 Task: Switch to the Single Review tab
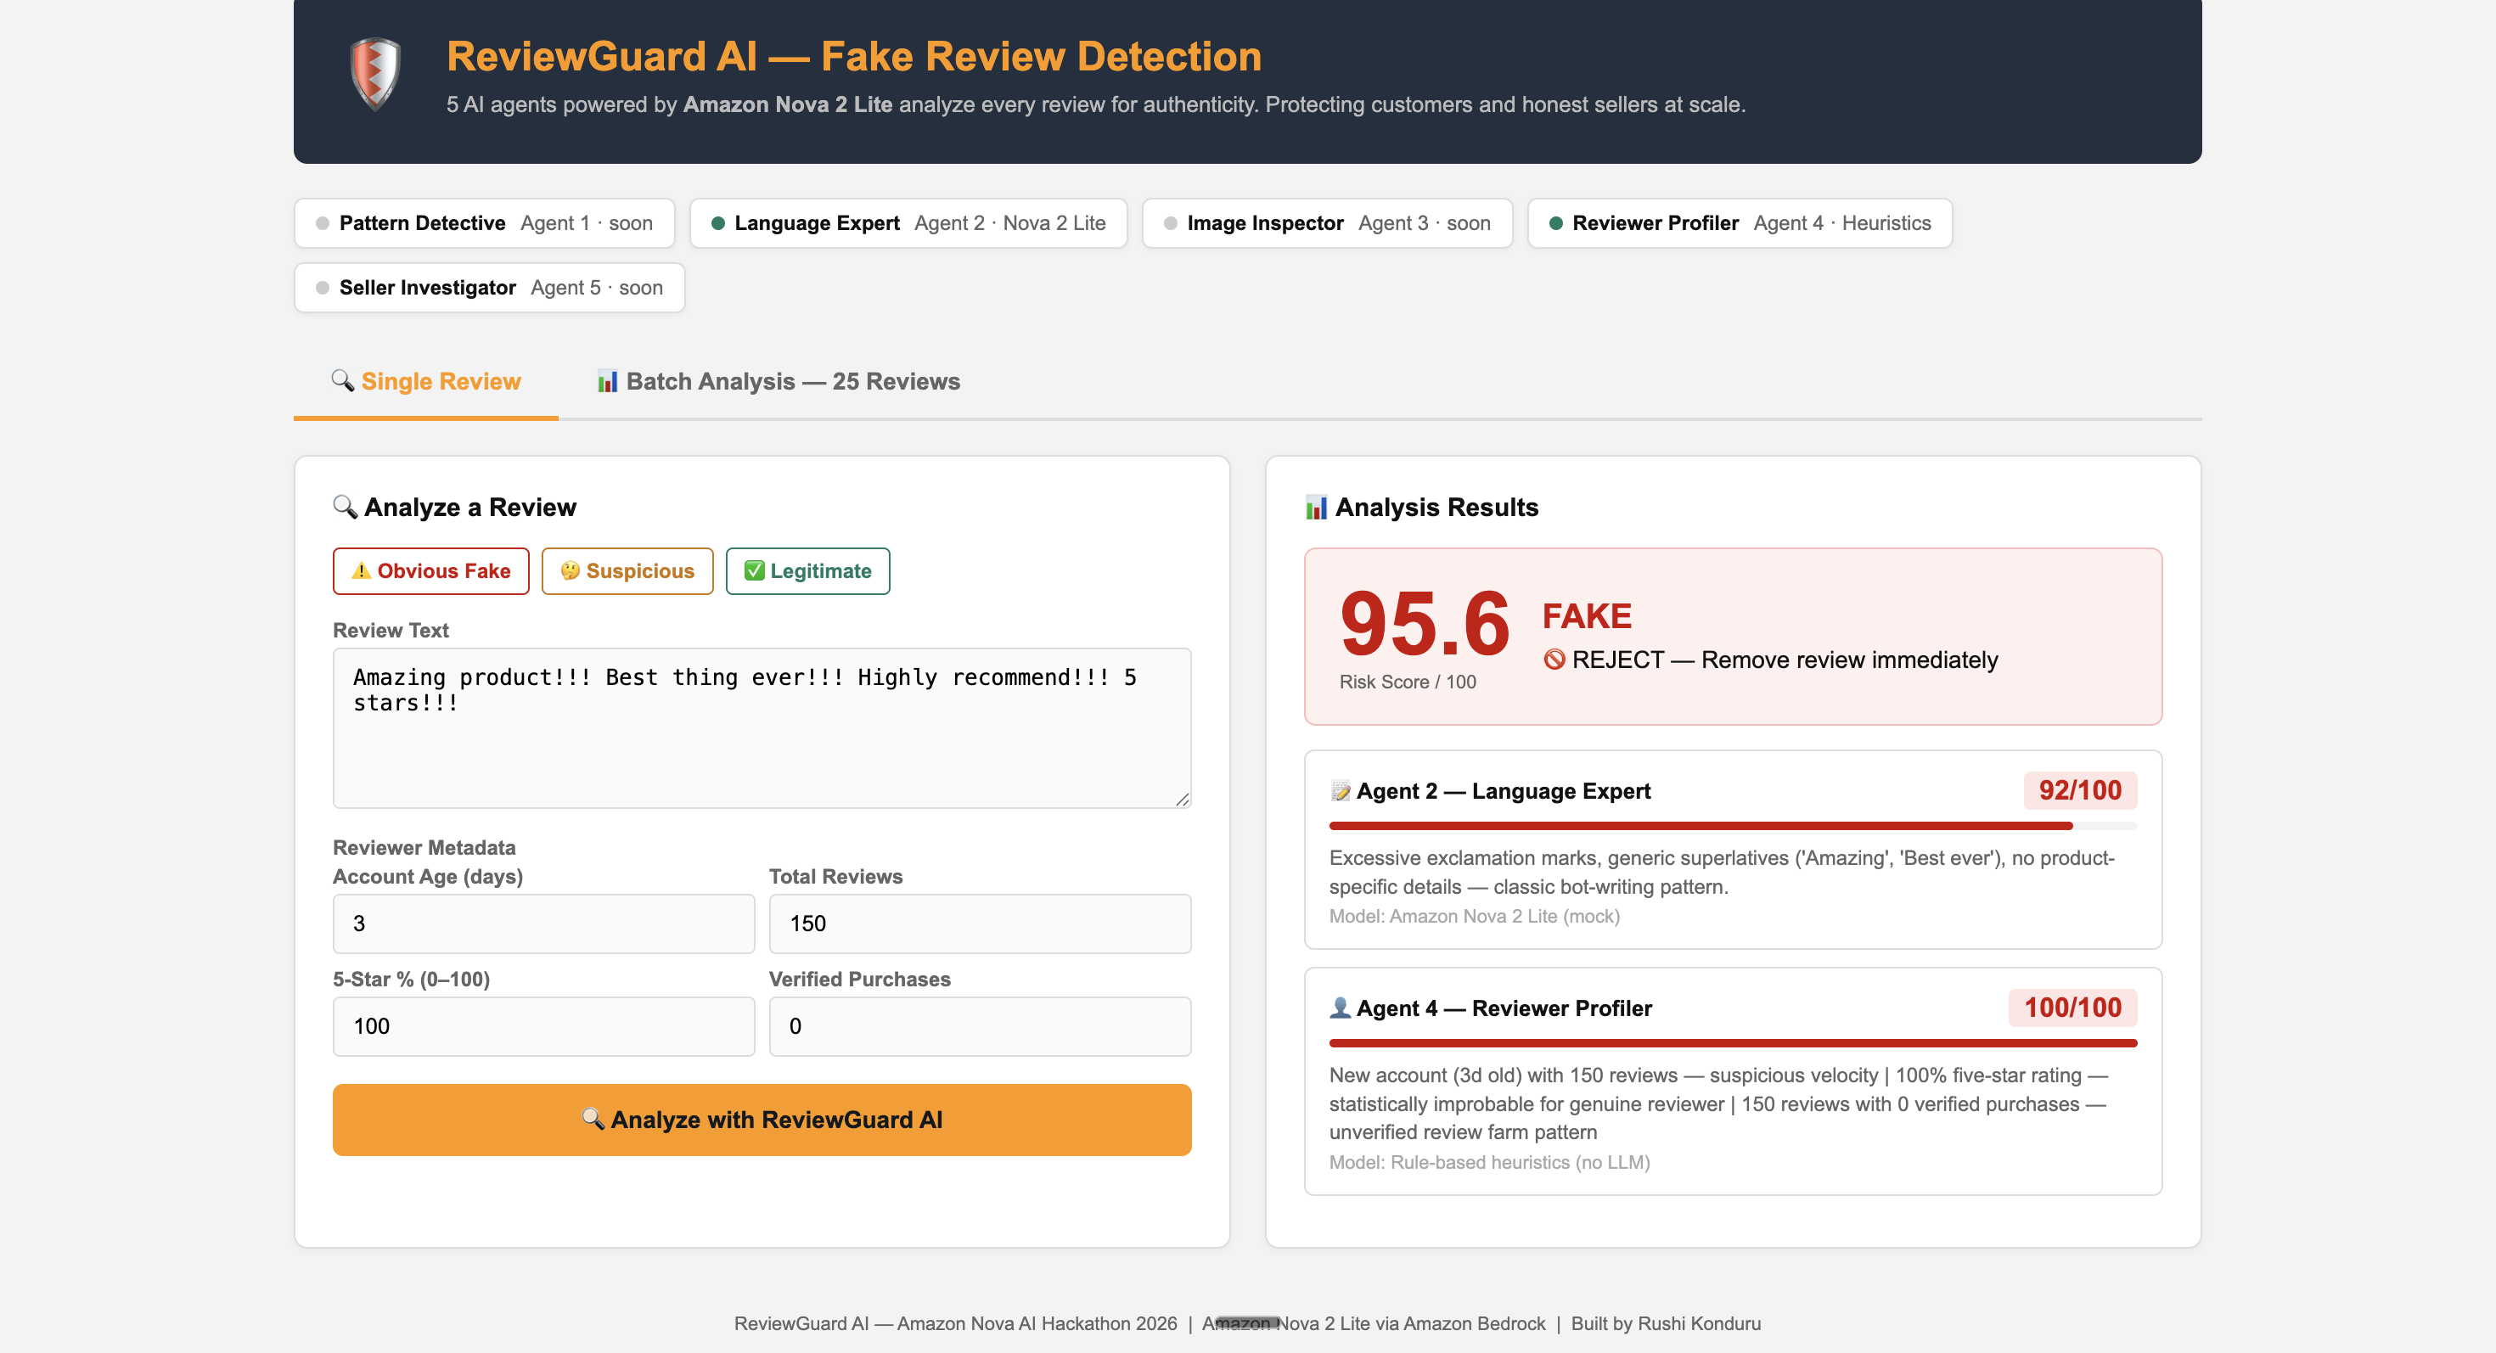(x=426, y=382)
